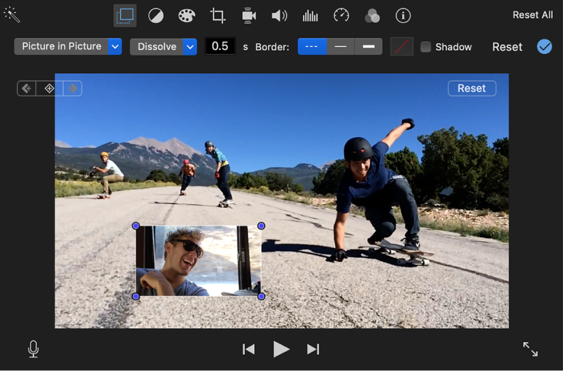The width and height of the screenshot is (563, 371).
Task: Select the Noise Reduction equalizer icon
Action: tap(310, 16)
